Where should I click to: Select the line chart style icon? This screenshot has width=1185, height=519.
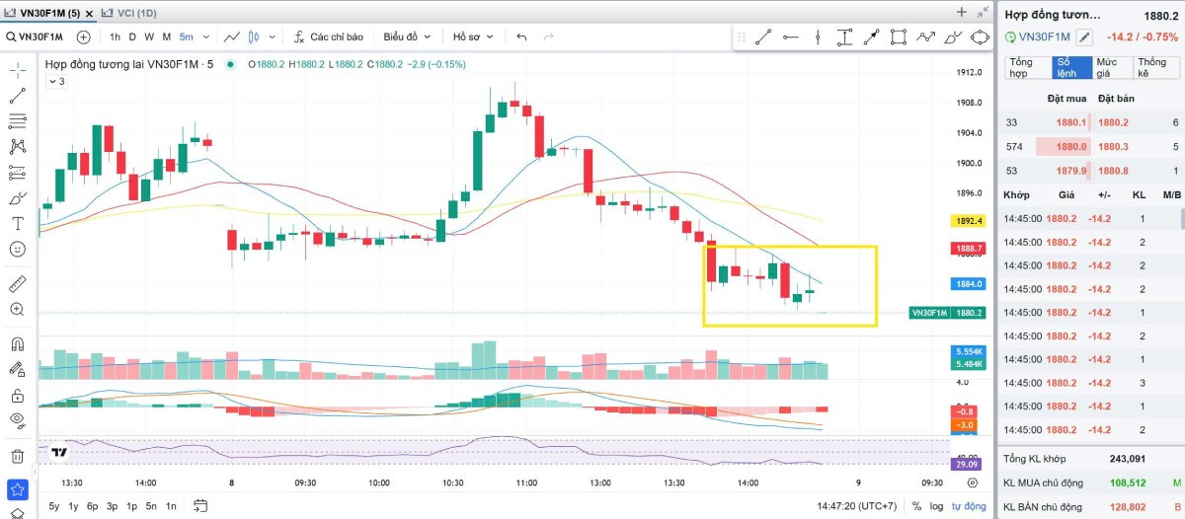[232, 37]
